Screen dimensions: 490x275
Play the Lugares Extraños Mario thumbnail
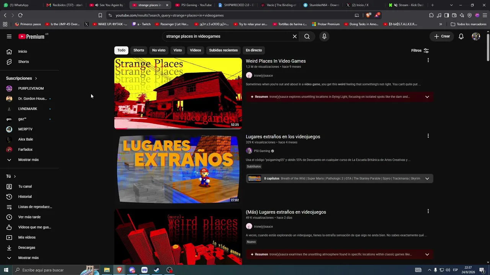coord(178,169)
